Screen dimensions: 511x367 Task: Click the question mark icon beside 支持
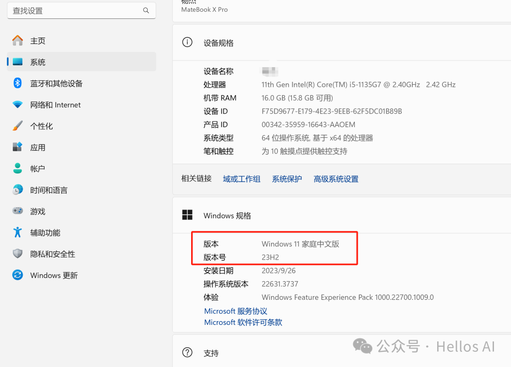click(187, 352)
